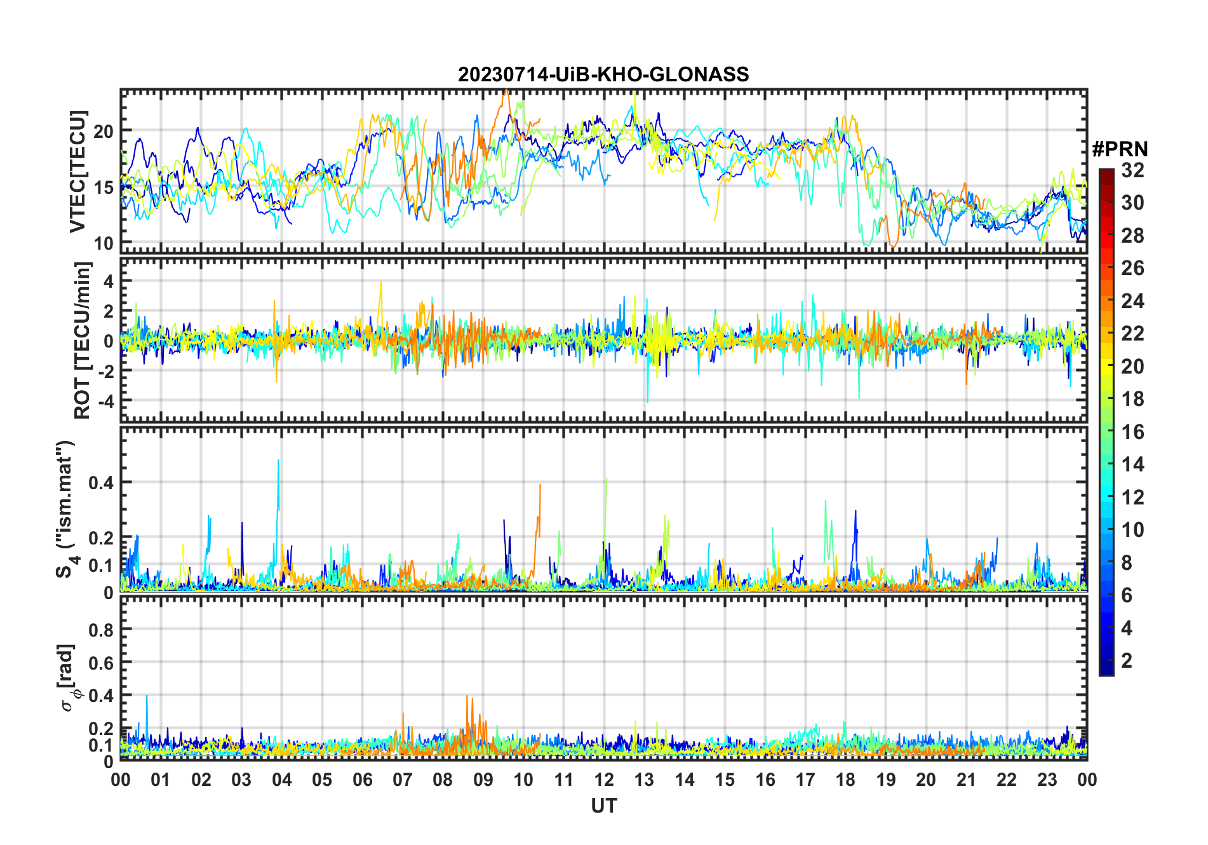Click colorbar tick label 24
1208x845 pixels.
coord(1132,301)
